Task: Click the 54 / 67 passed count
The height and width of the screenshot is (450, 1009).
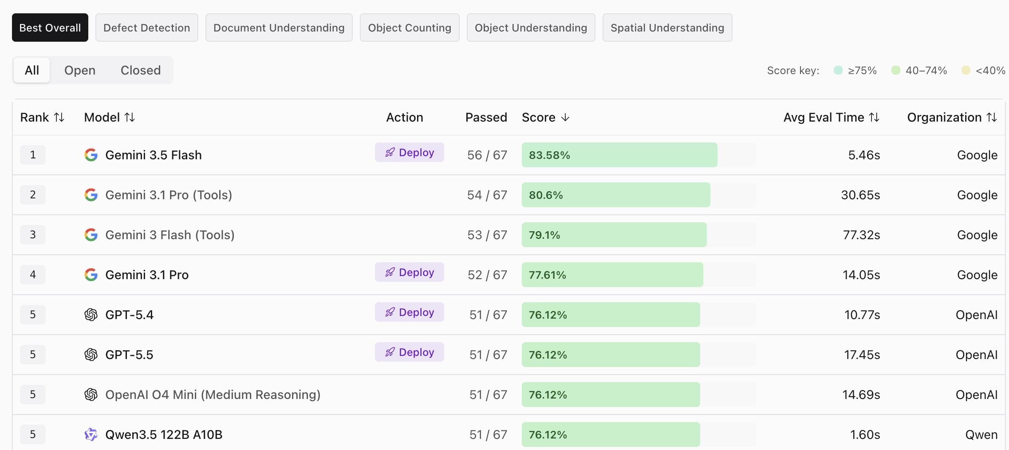Action: point(487,195)
